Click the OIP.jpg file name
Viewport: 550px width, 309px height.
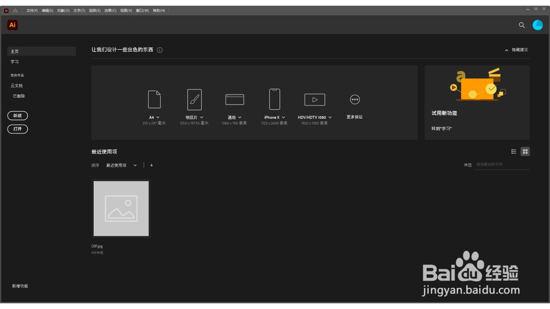97,246
